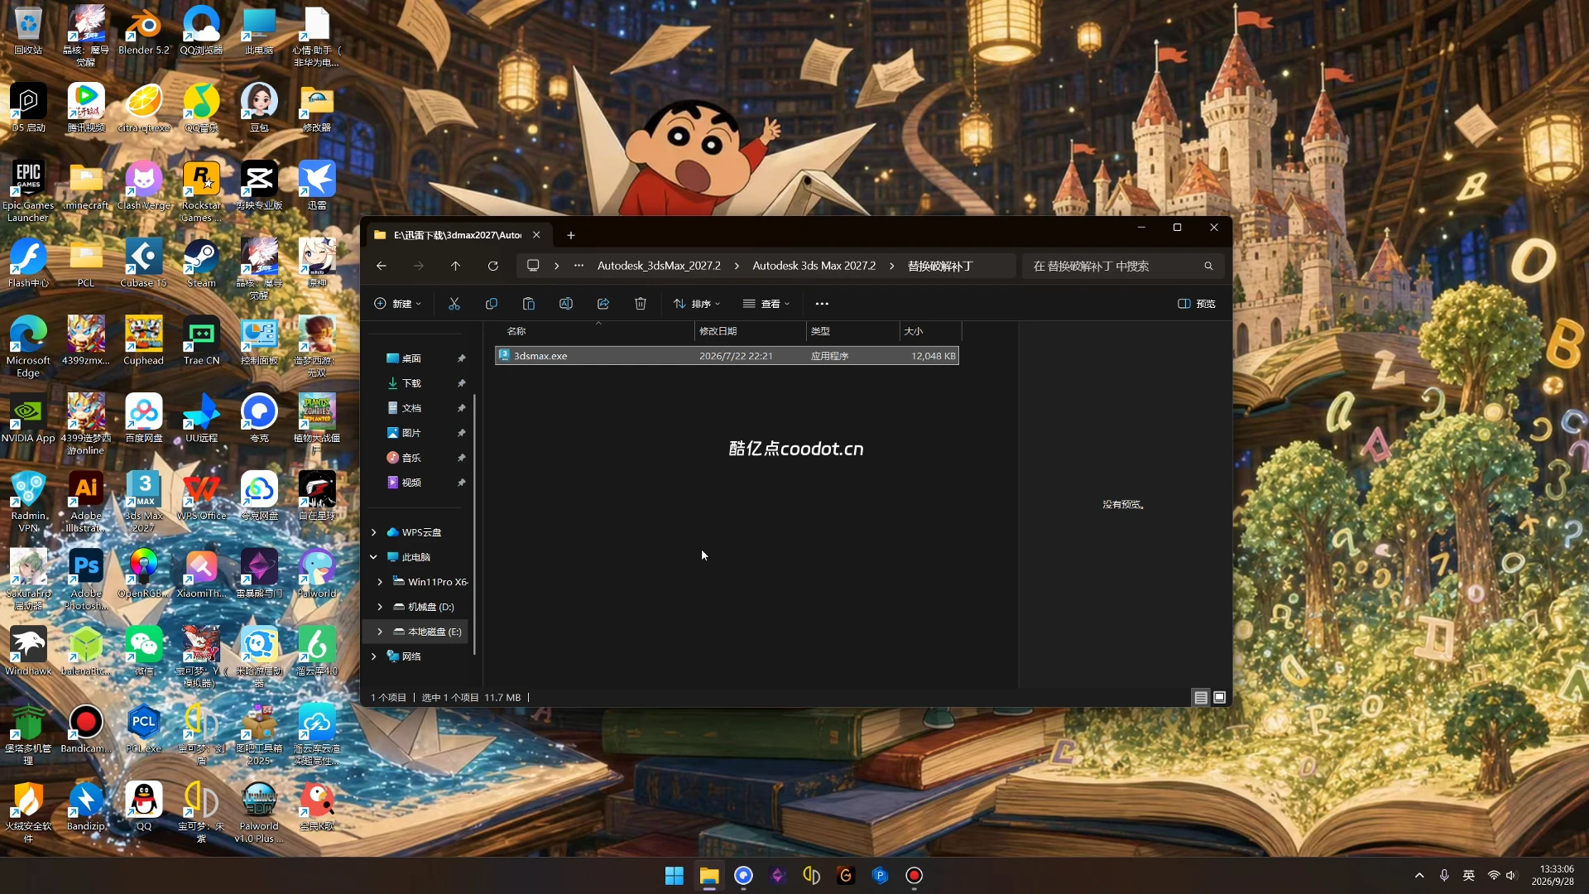Expand the 网络 tree node

pos(374,656)
